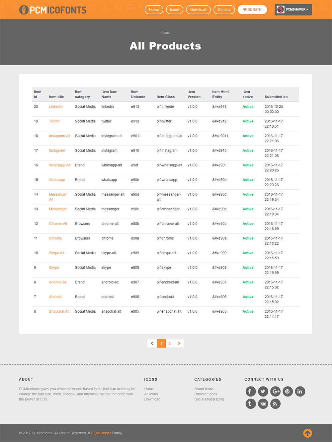Click the PCMicofonts logo

tap(53, 10)
